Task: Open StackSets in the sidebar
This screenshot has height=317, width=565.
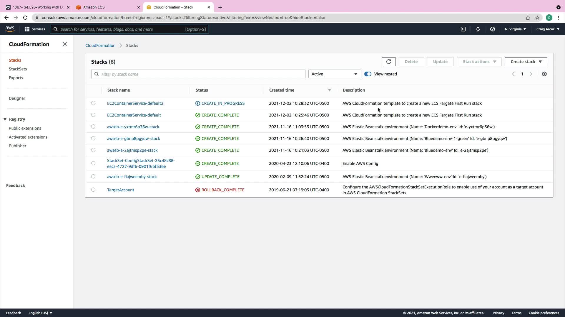Action: (x=18, y=69)
